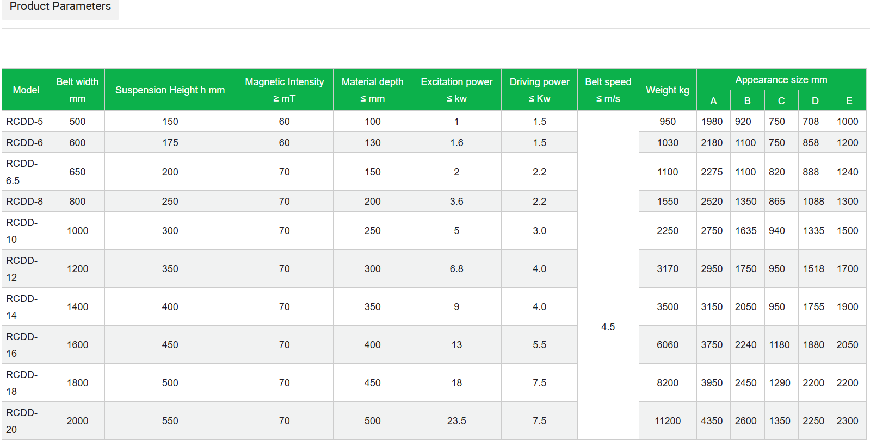Viewport: 870px width, 440px height.
Task: Click the 23.5 excitation power cell
Action: pyautogui.click(x=456, y=421)
